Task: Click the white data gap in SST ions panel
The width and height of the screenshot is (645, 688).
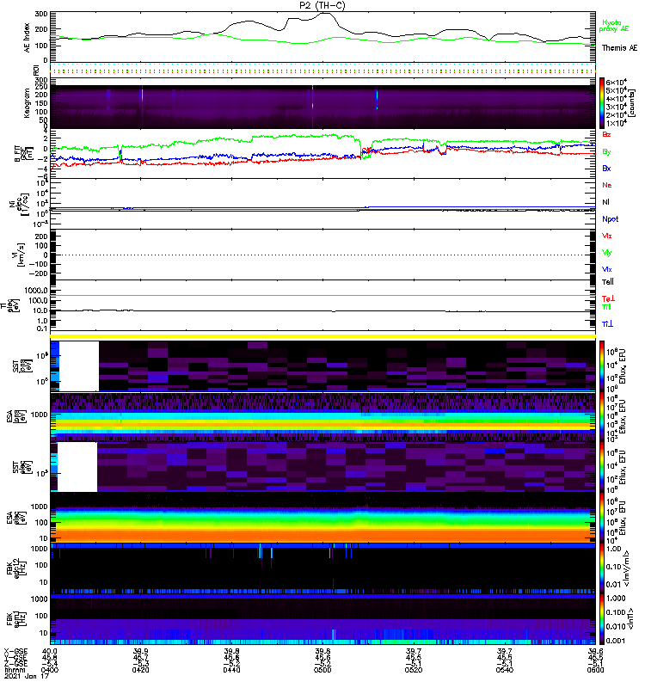Action: [x=79, y=366]
